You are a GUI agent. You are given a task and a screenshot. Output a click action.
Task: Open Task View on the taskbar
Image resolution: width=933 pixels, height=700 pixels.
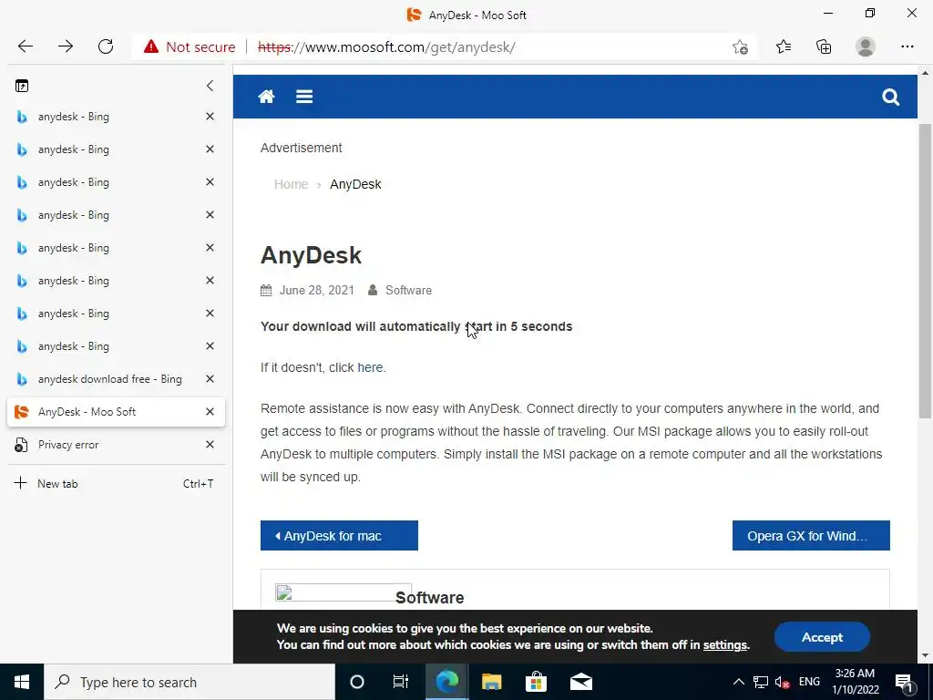pos(401,682)
